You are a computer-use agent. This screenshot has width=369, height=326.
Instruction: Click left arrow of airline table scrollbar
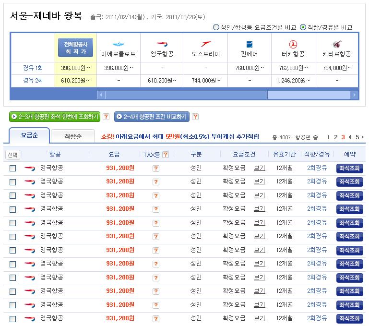(x=101, y=95)
